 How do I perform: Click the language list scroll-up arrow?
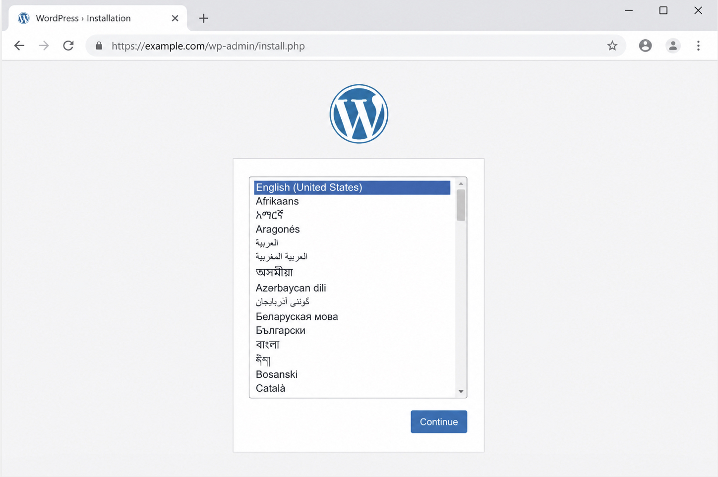point(461,183)
